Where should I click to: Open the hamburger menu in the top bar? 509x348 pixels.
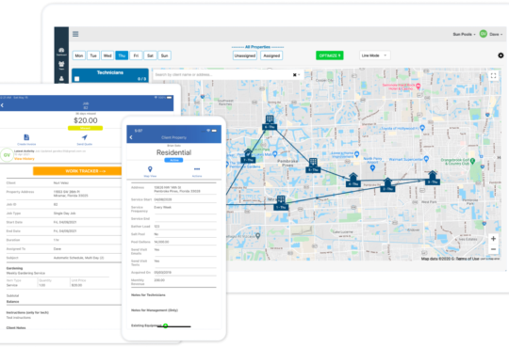pyautogui.click(x=75, y=34)
